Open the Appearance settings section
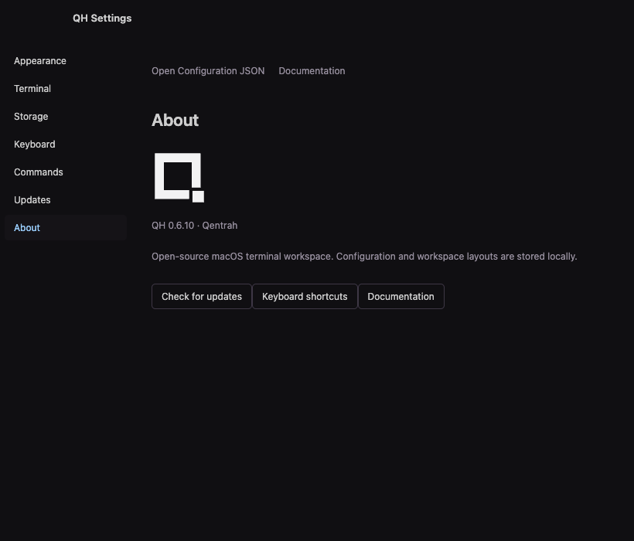 click(x=66, y=61)
